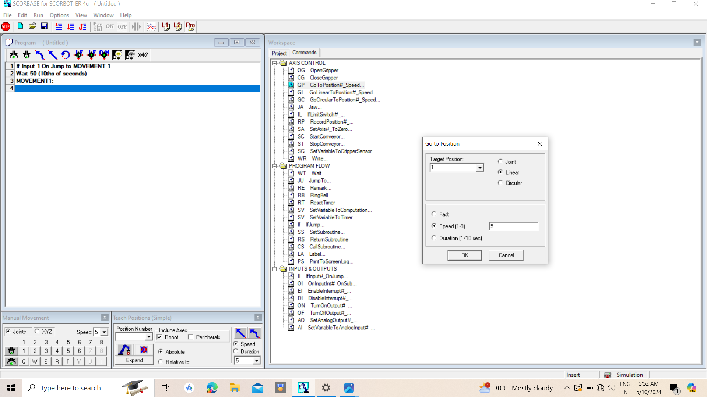This screenshot has height=397, width=707.
Task: Open the Edit menu
Action: tap(22, 15)
